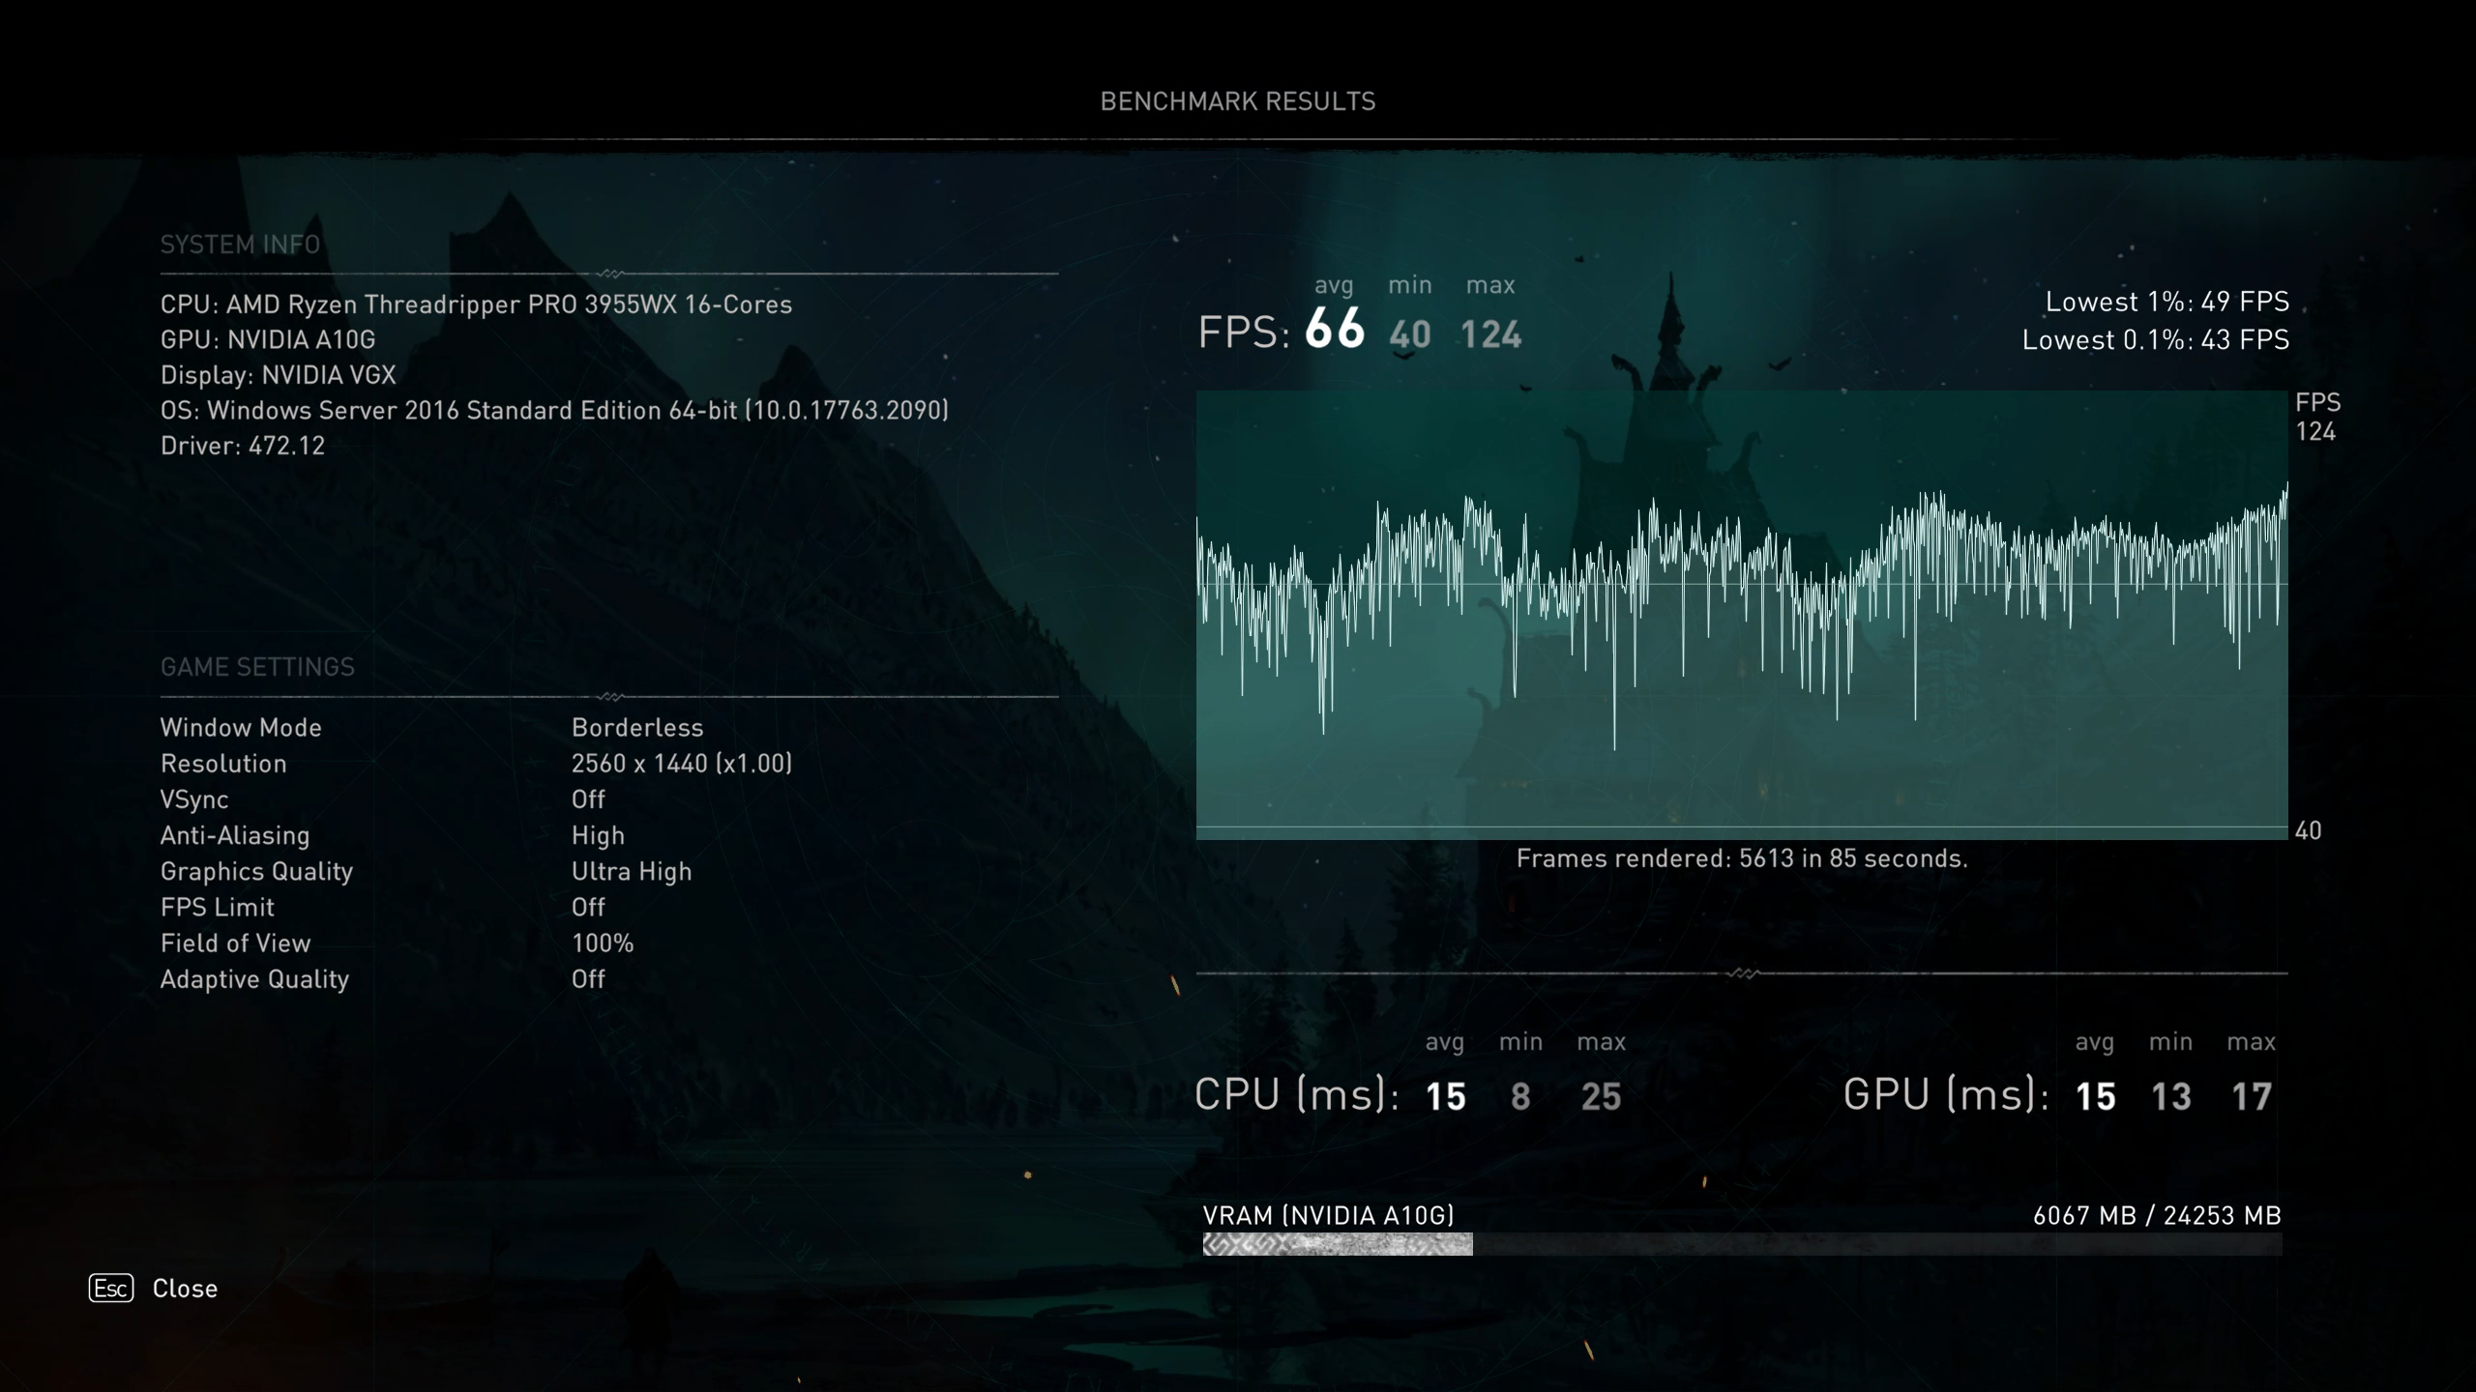Image resolution: width=2476 pixels, height=1392 pixels.
Task: View max FPS value of 124
Action: tap(1489, 333)
